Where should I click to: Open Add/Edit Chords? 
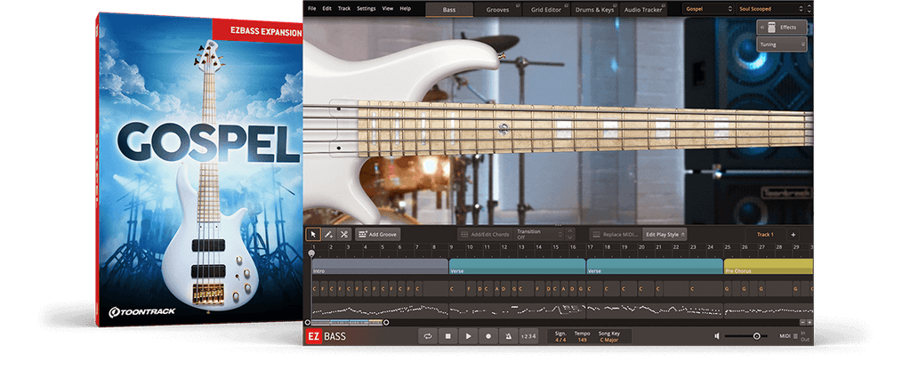[484, 235]
